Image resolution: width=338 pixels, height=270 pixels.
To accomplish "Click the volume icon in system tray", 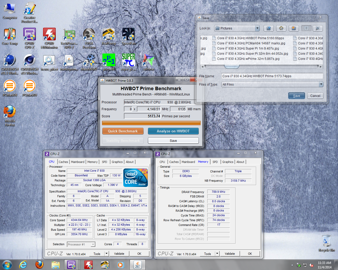I will [311, 265].
